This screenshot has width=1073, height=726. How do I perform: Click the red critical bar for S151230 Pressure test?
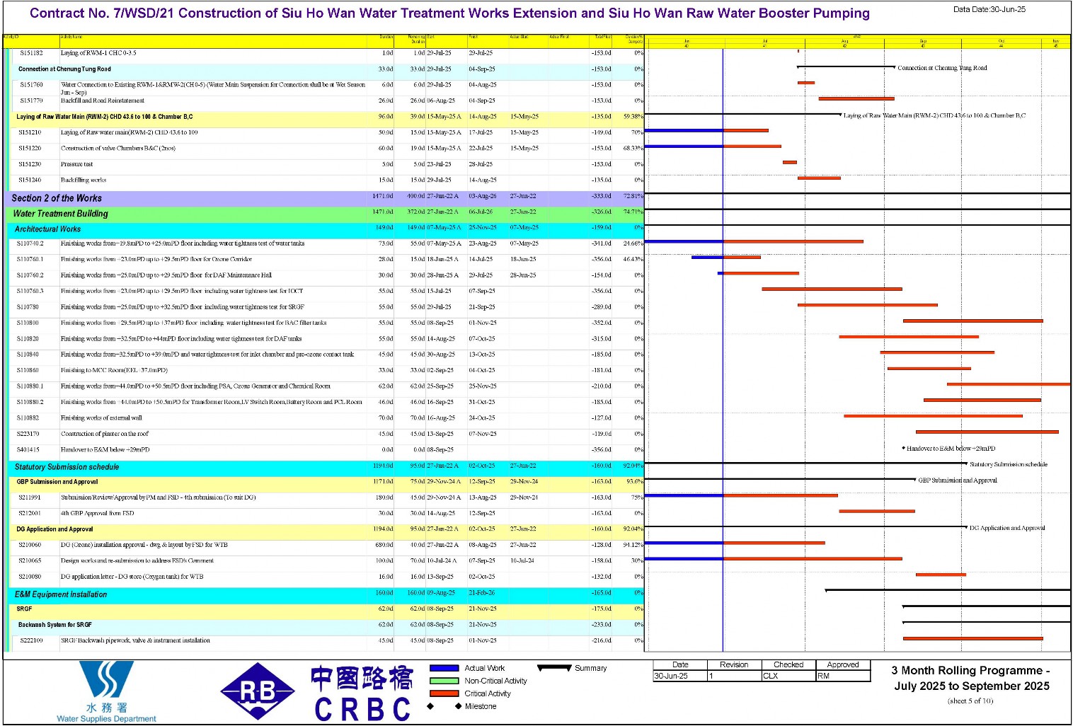tap(790, 162)
